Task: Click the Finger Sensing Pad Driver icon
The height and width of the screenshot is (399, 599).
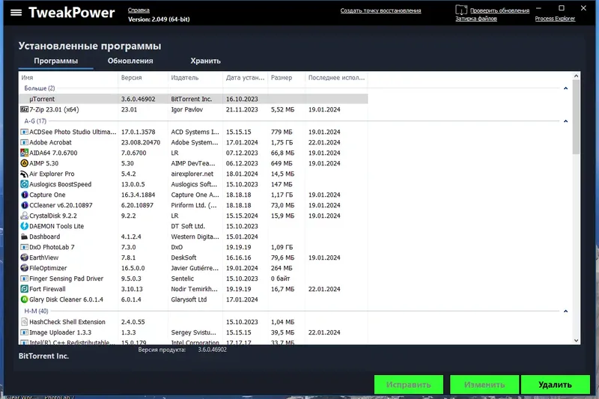Action: point(24,278)
